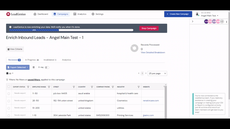Open Settings from the top navigation

pyautogui.click(x=97, y=14)
